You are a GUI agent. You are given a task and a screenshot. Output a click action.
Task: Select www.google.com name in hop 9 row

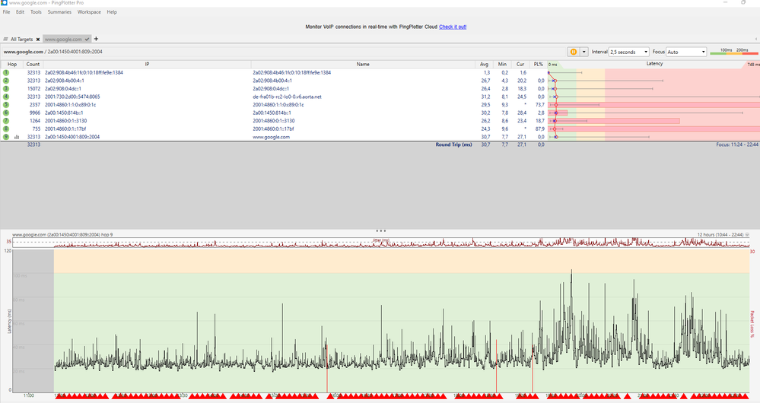[271, 137]
